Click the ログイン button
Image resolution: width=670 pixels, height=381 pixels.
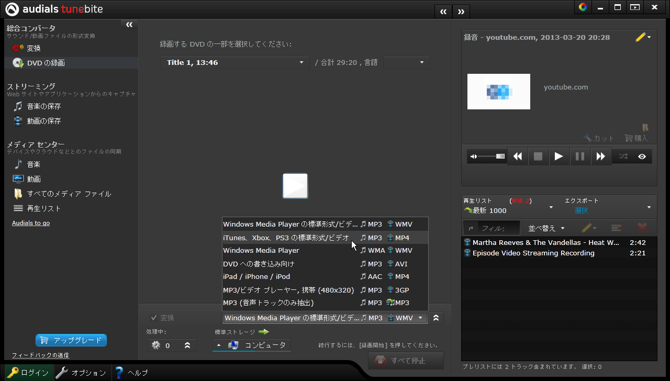tap(28, 373)
